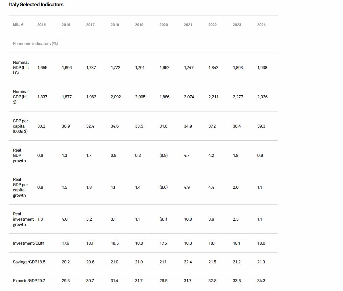
Task: Click the 2020 real GDP growth value (8.9)
Action: coord(163,155)
